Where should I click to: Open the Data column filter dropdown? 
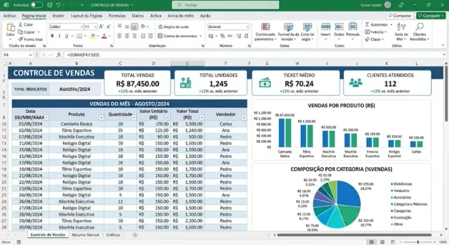tap(46, 117)
